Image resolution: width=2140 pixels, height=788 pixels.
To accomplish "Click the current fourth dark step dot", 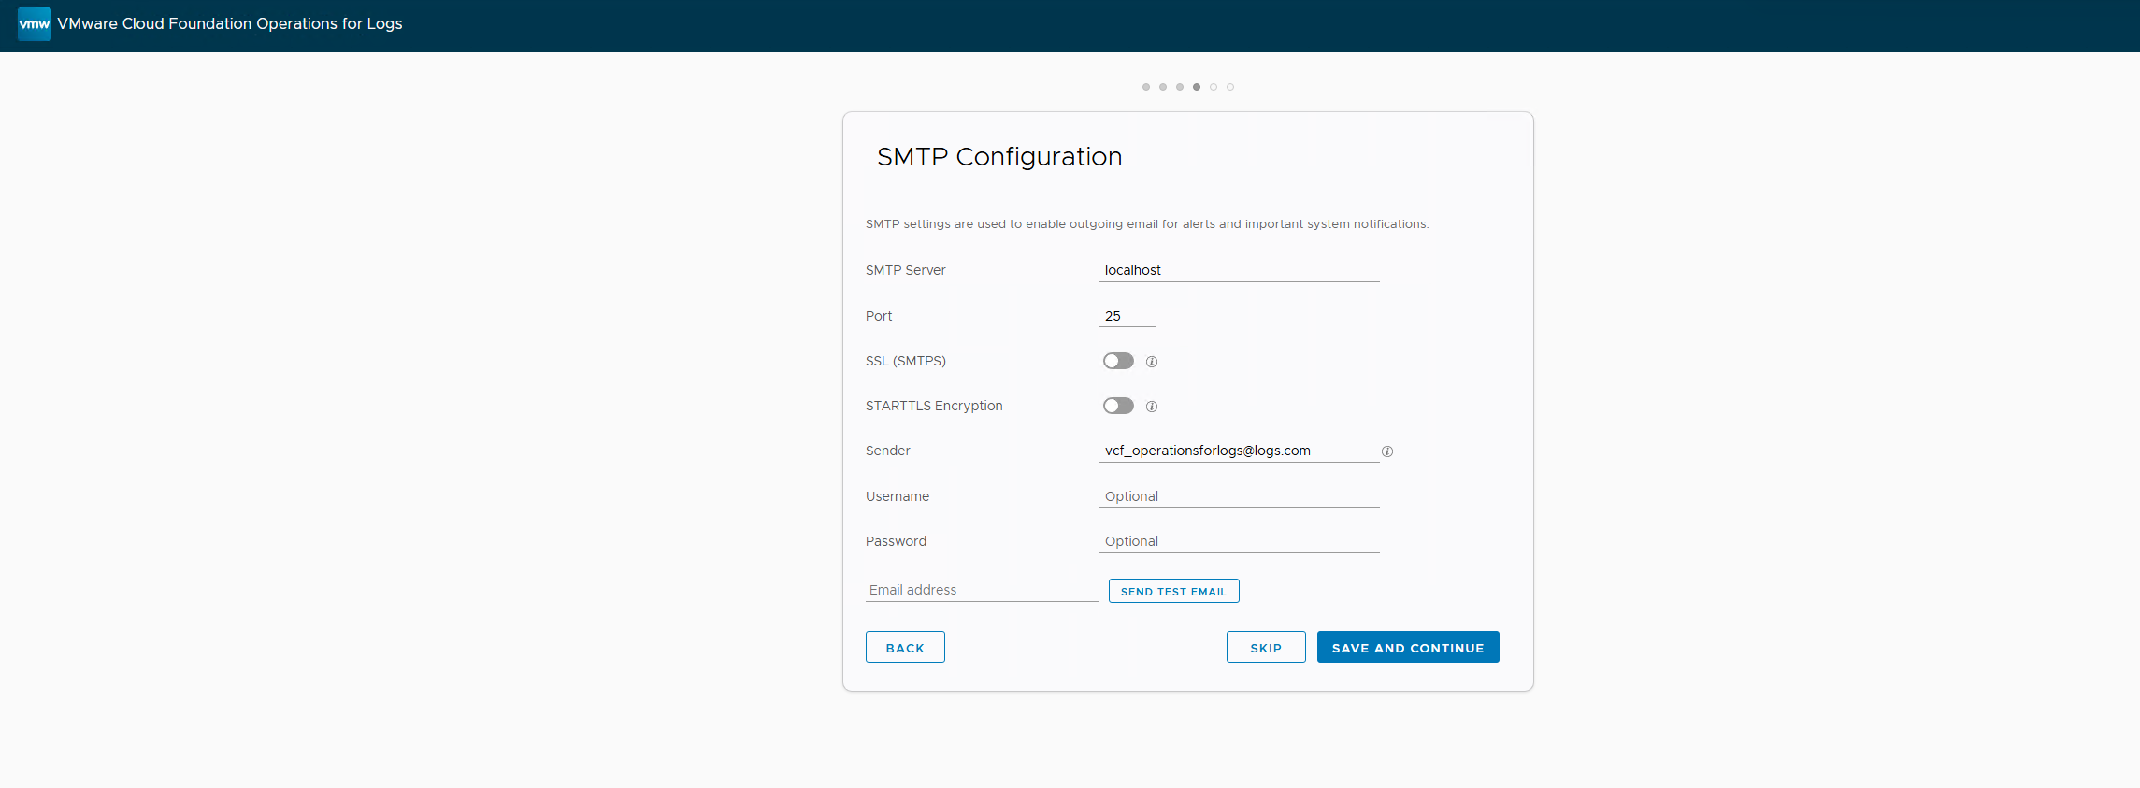I will (1197, 87).
